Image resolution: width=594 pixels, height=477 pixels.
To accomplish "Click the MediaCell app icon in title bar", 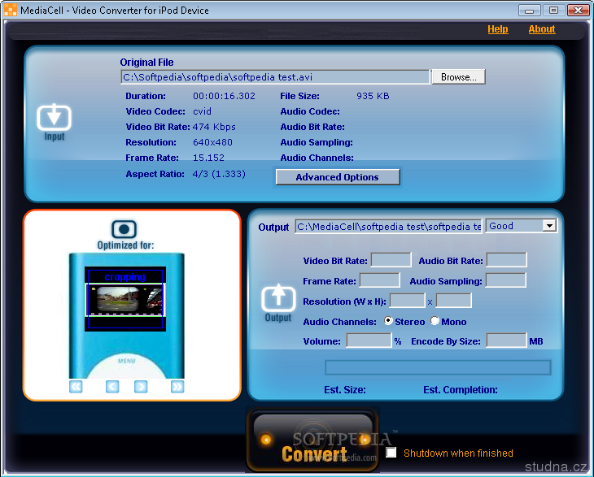I will click(x=11, y=10).
